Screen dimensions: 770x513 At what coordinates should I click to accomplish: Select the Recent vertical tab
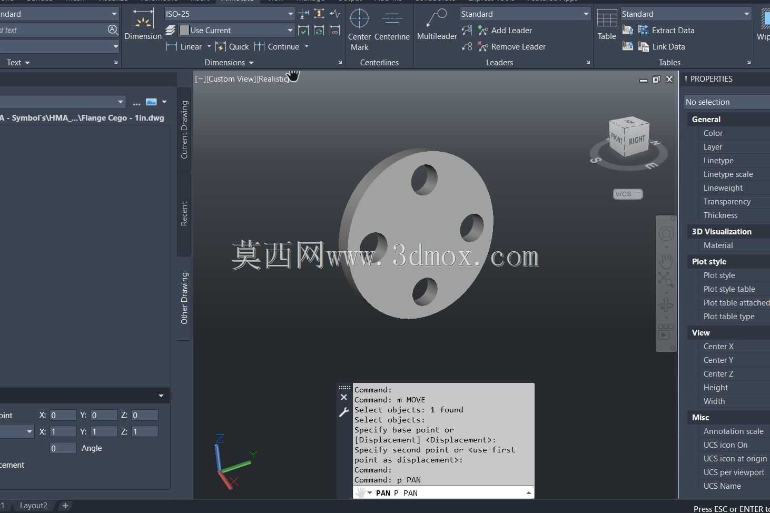(184, 213)
